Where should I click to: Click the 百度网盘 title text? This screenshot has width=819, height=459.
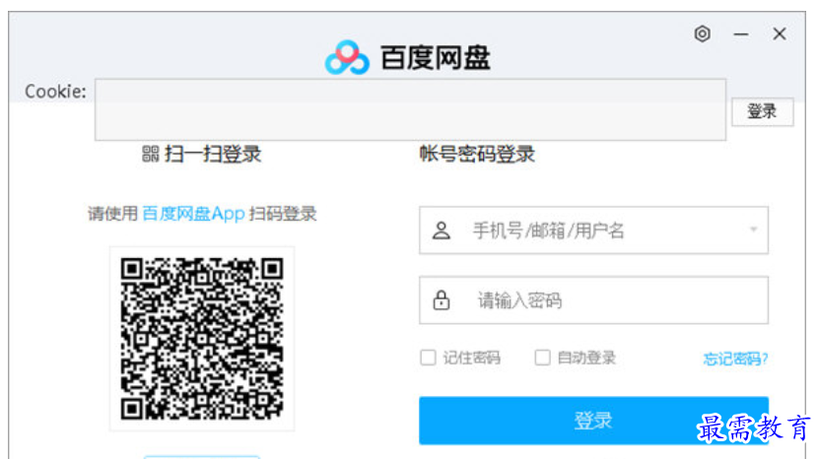435,57
